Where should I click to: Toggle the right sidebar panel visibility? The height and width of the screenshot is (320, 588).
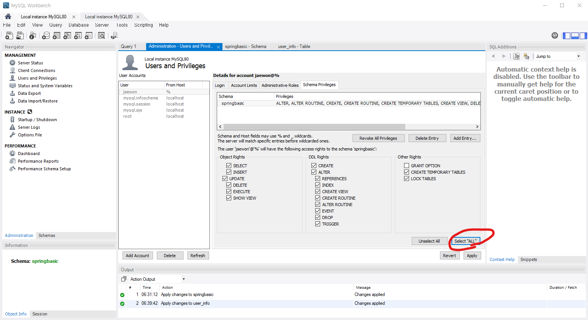tap(583, 35)
